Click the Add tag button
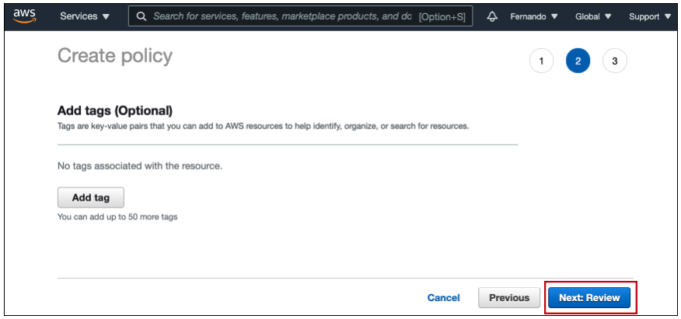 91,198
